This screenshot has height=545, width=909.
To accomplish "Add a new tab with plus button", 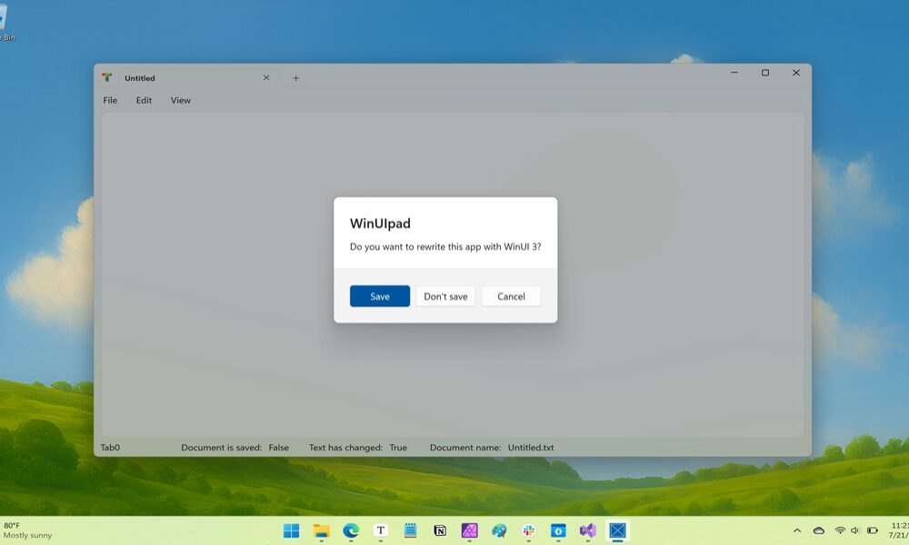I will tap(295, 77).
